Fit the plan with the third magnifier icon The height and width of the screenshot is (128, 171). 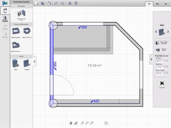[x=92, y=123]
